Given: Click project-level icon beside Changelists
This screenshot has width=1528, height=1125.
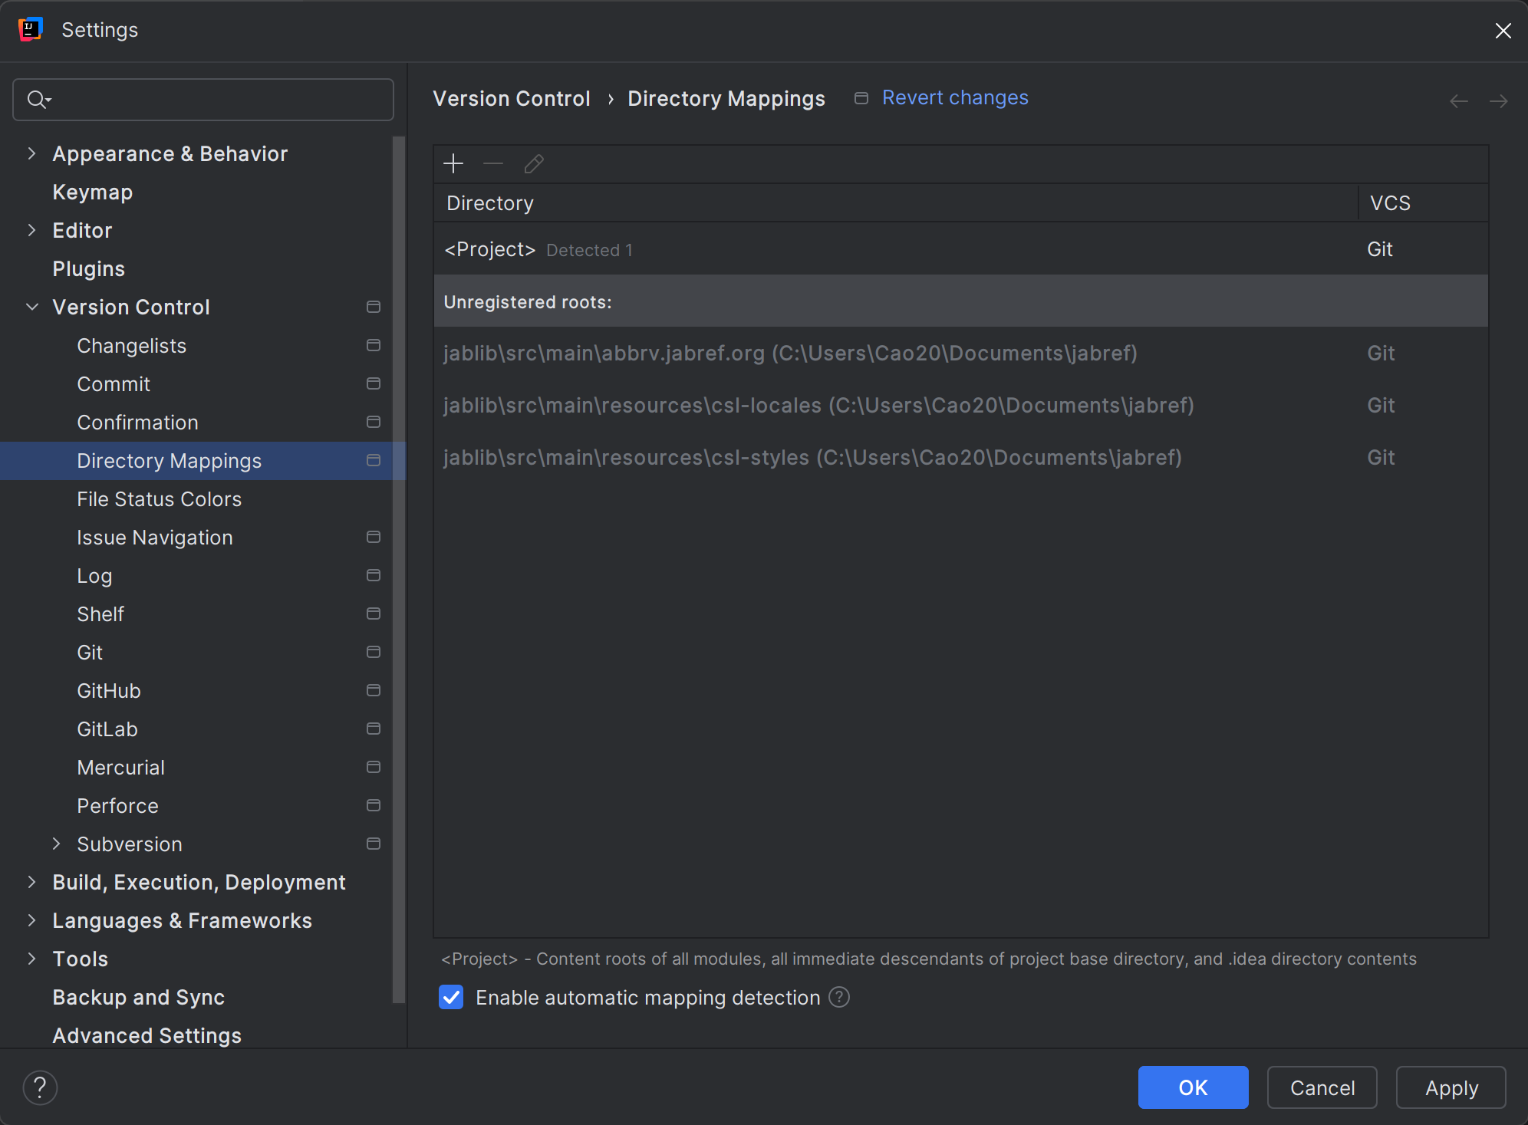Looking at the screenshot, I should click(374, 345).
